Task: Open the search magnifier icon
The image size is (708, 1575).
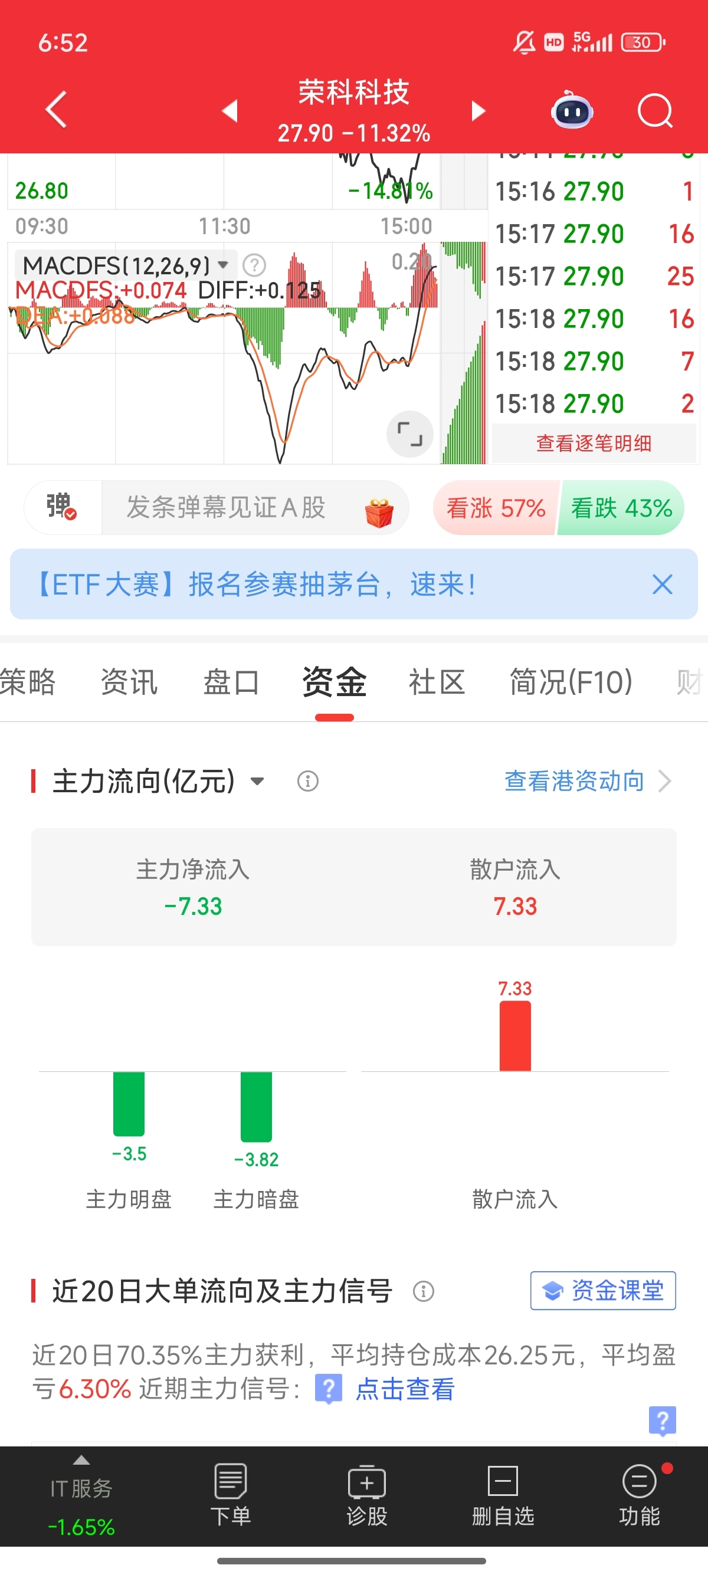Action: click(655, 111)
